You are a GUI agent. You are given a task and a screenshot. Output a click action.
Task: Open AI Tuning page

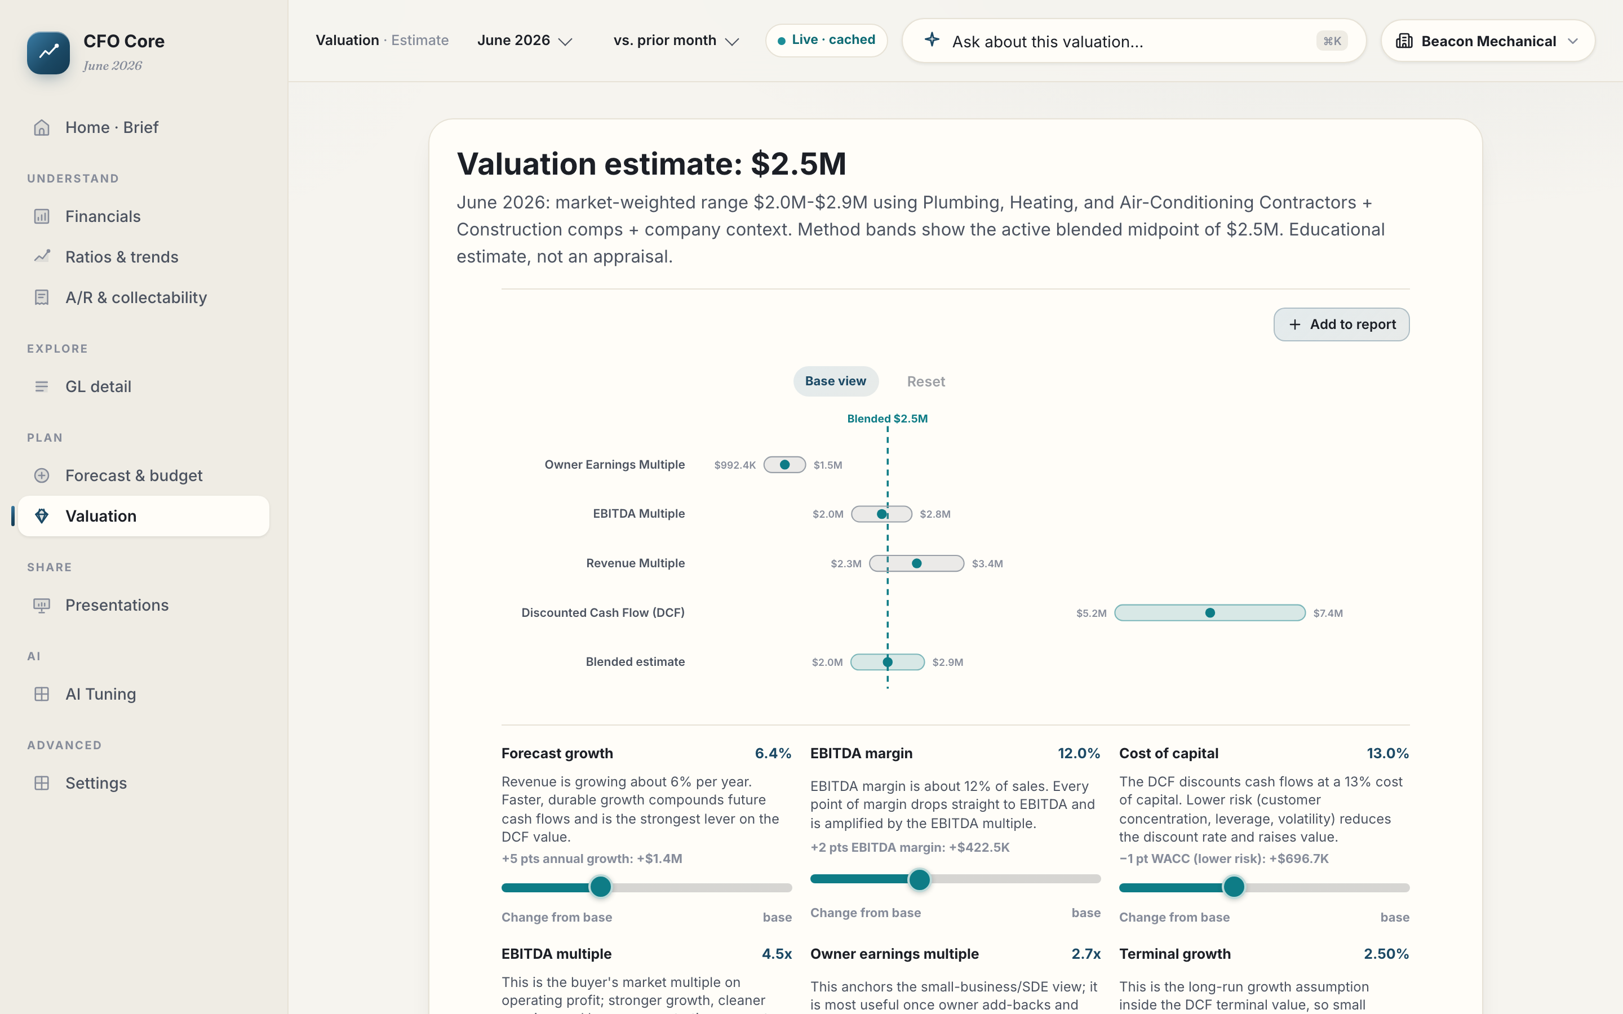pyautogui.click(x=144, y=694)
